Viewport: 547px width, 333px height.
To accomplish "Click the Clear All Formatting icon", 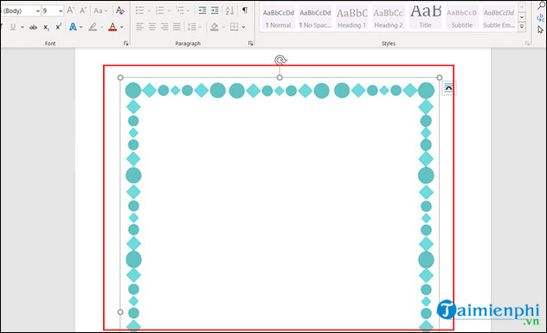I will (120, 10).
